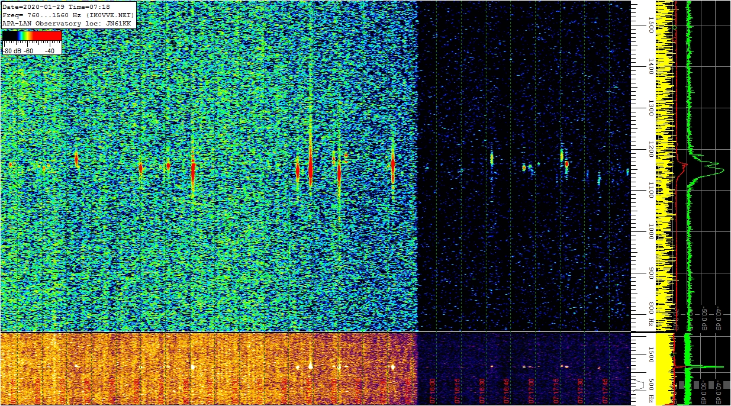Image resolution: width=731 pixels, height=406 pixels.
Task: Click the green circle marker on spectrum graph
Action: tap(675, 27)
